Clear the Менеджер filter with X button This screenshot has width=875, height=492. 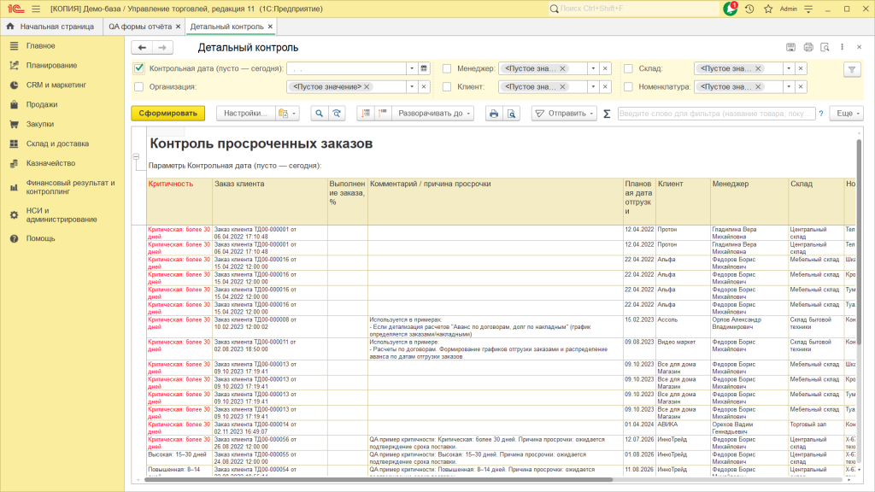[606, 68]
